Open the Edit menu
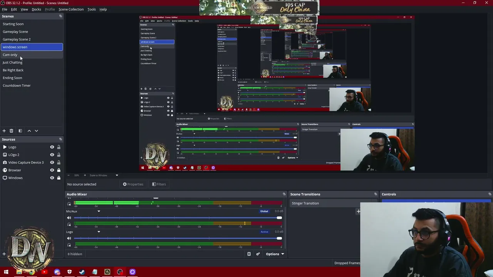The image size is (493, 277). [x=14, y=9]
